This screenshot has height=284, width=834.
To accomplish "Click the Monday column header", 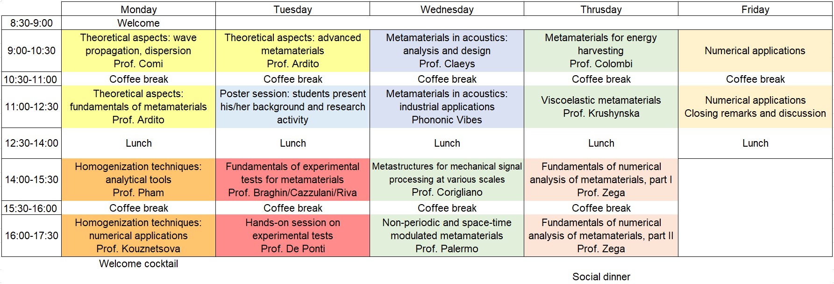I will [138, 9].
